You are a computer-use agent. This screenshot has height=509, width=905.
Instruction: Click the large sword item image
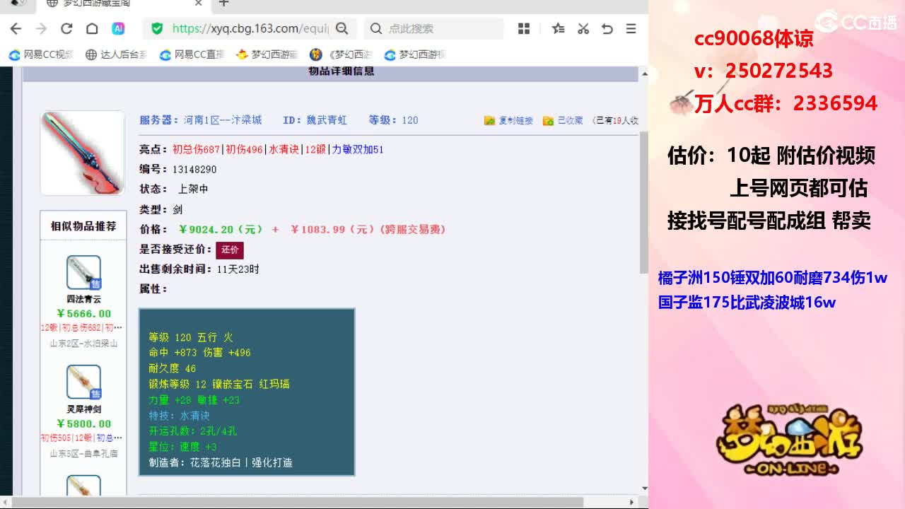[83, 153]
